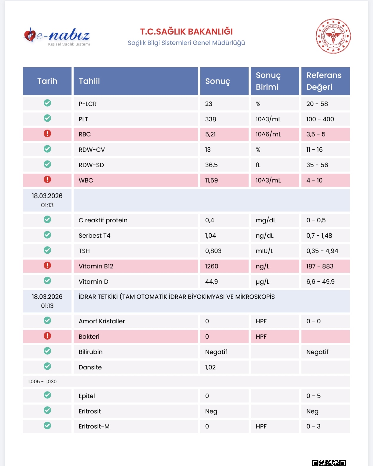Click the red alert icon beside Bakteri
Viewport: 373px width, 466px height.
click(x=47, y=336)
